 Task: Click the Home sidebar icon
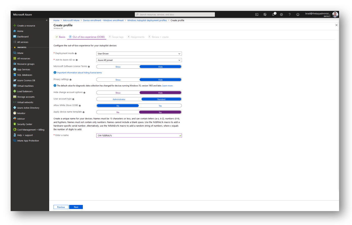coord(15,31)
